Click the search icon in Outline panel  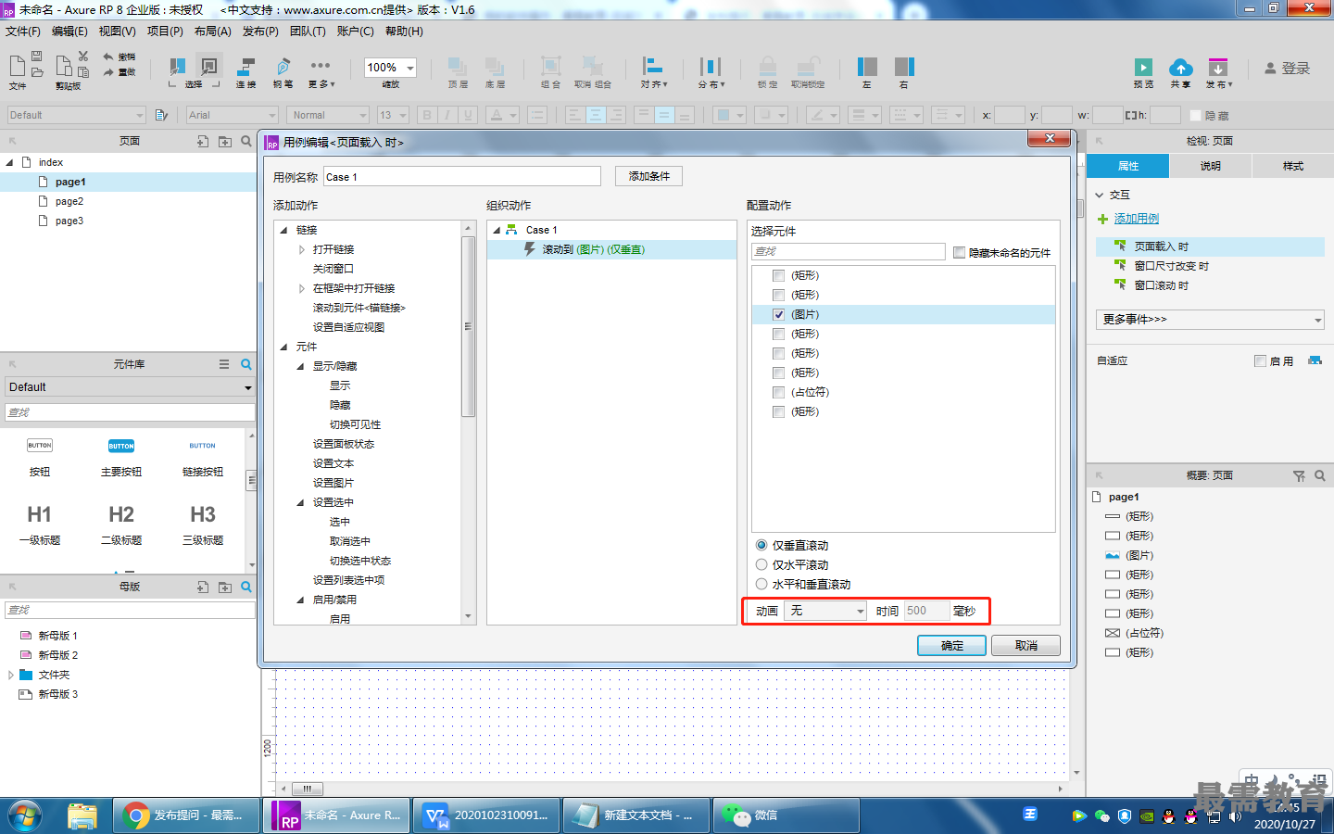coord(1319,475)
